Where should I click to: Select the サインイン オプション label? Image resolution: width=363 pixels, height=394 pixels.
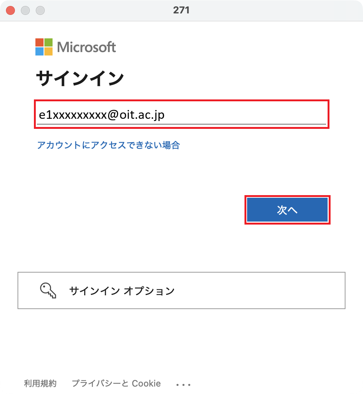tap(122, 290)
